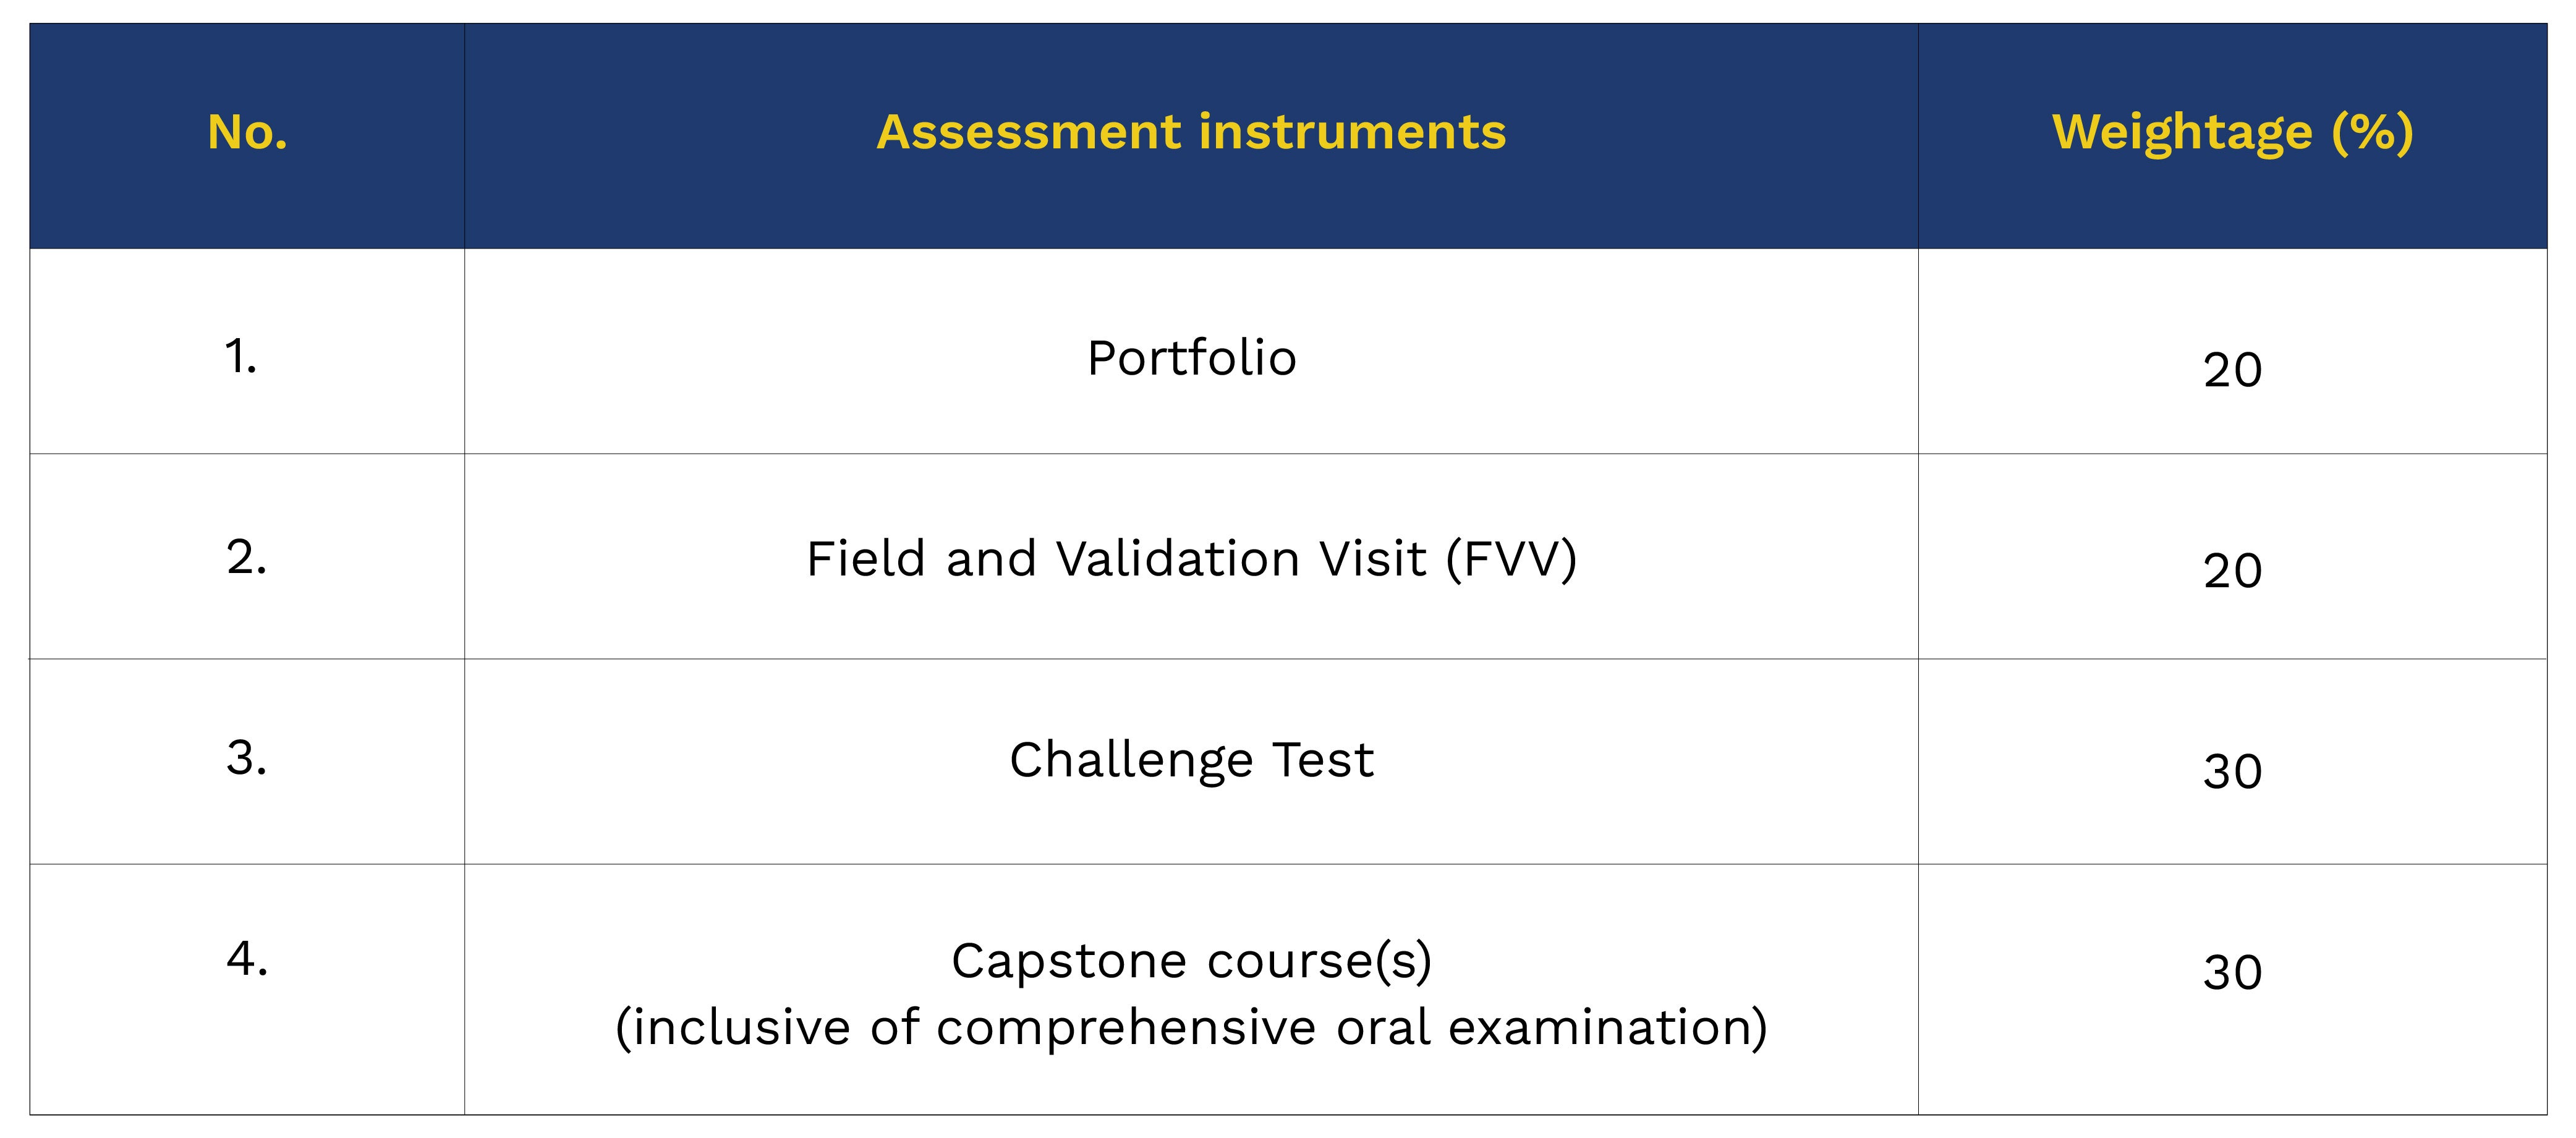Select the "Capstone course(s)" text line
The image size is (2576, 1138).
point(1191,962)
